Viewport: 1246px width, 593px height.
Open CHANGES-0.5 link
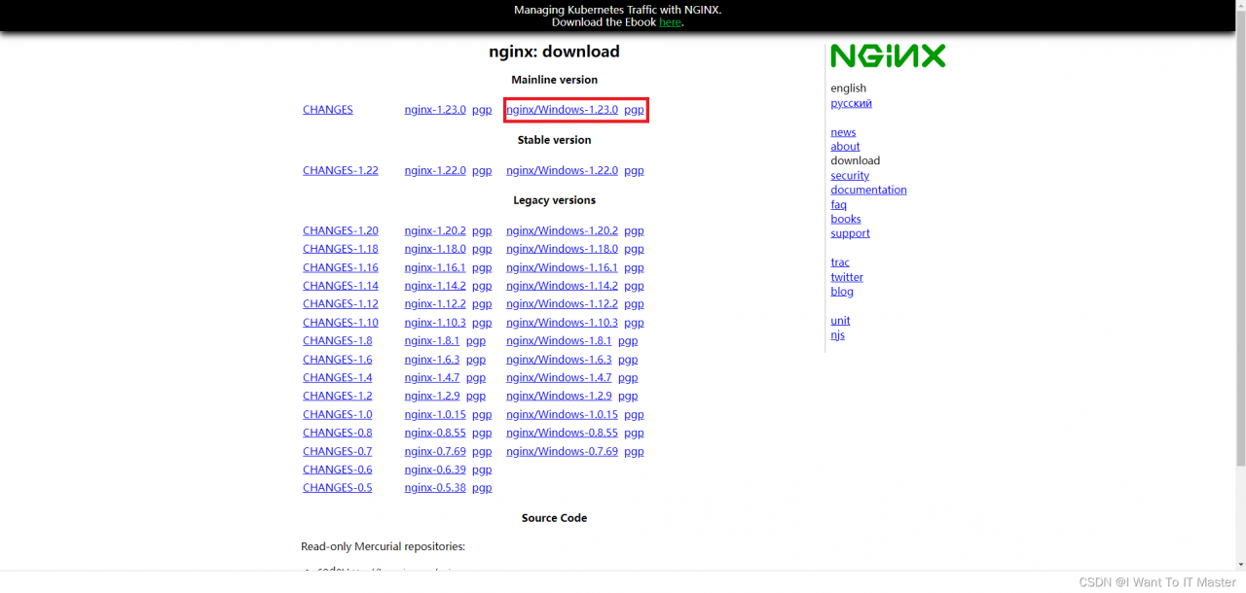point(337,488)
